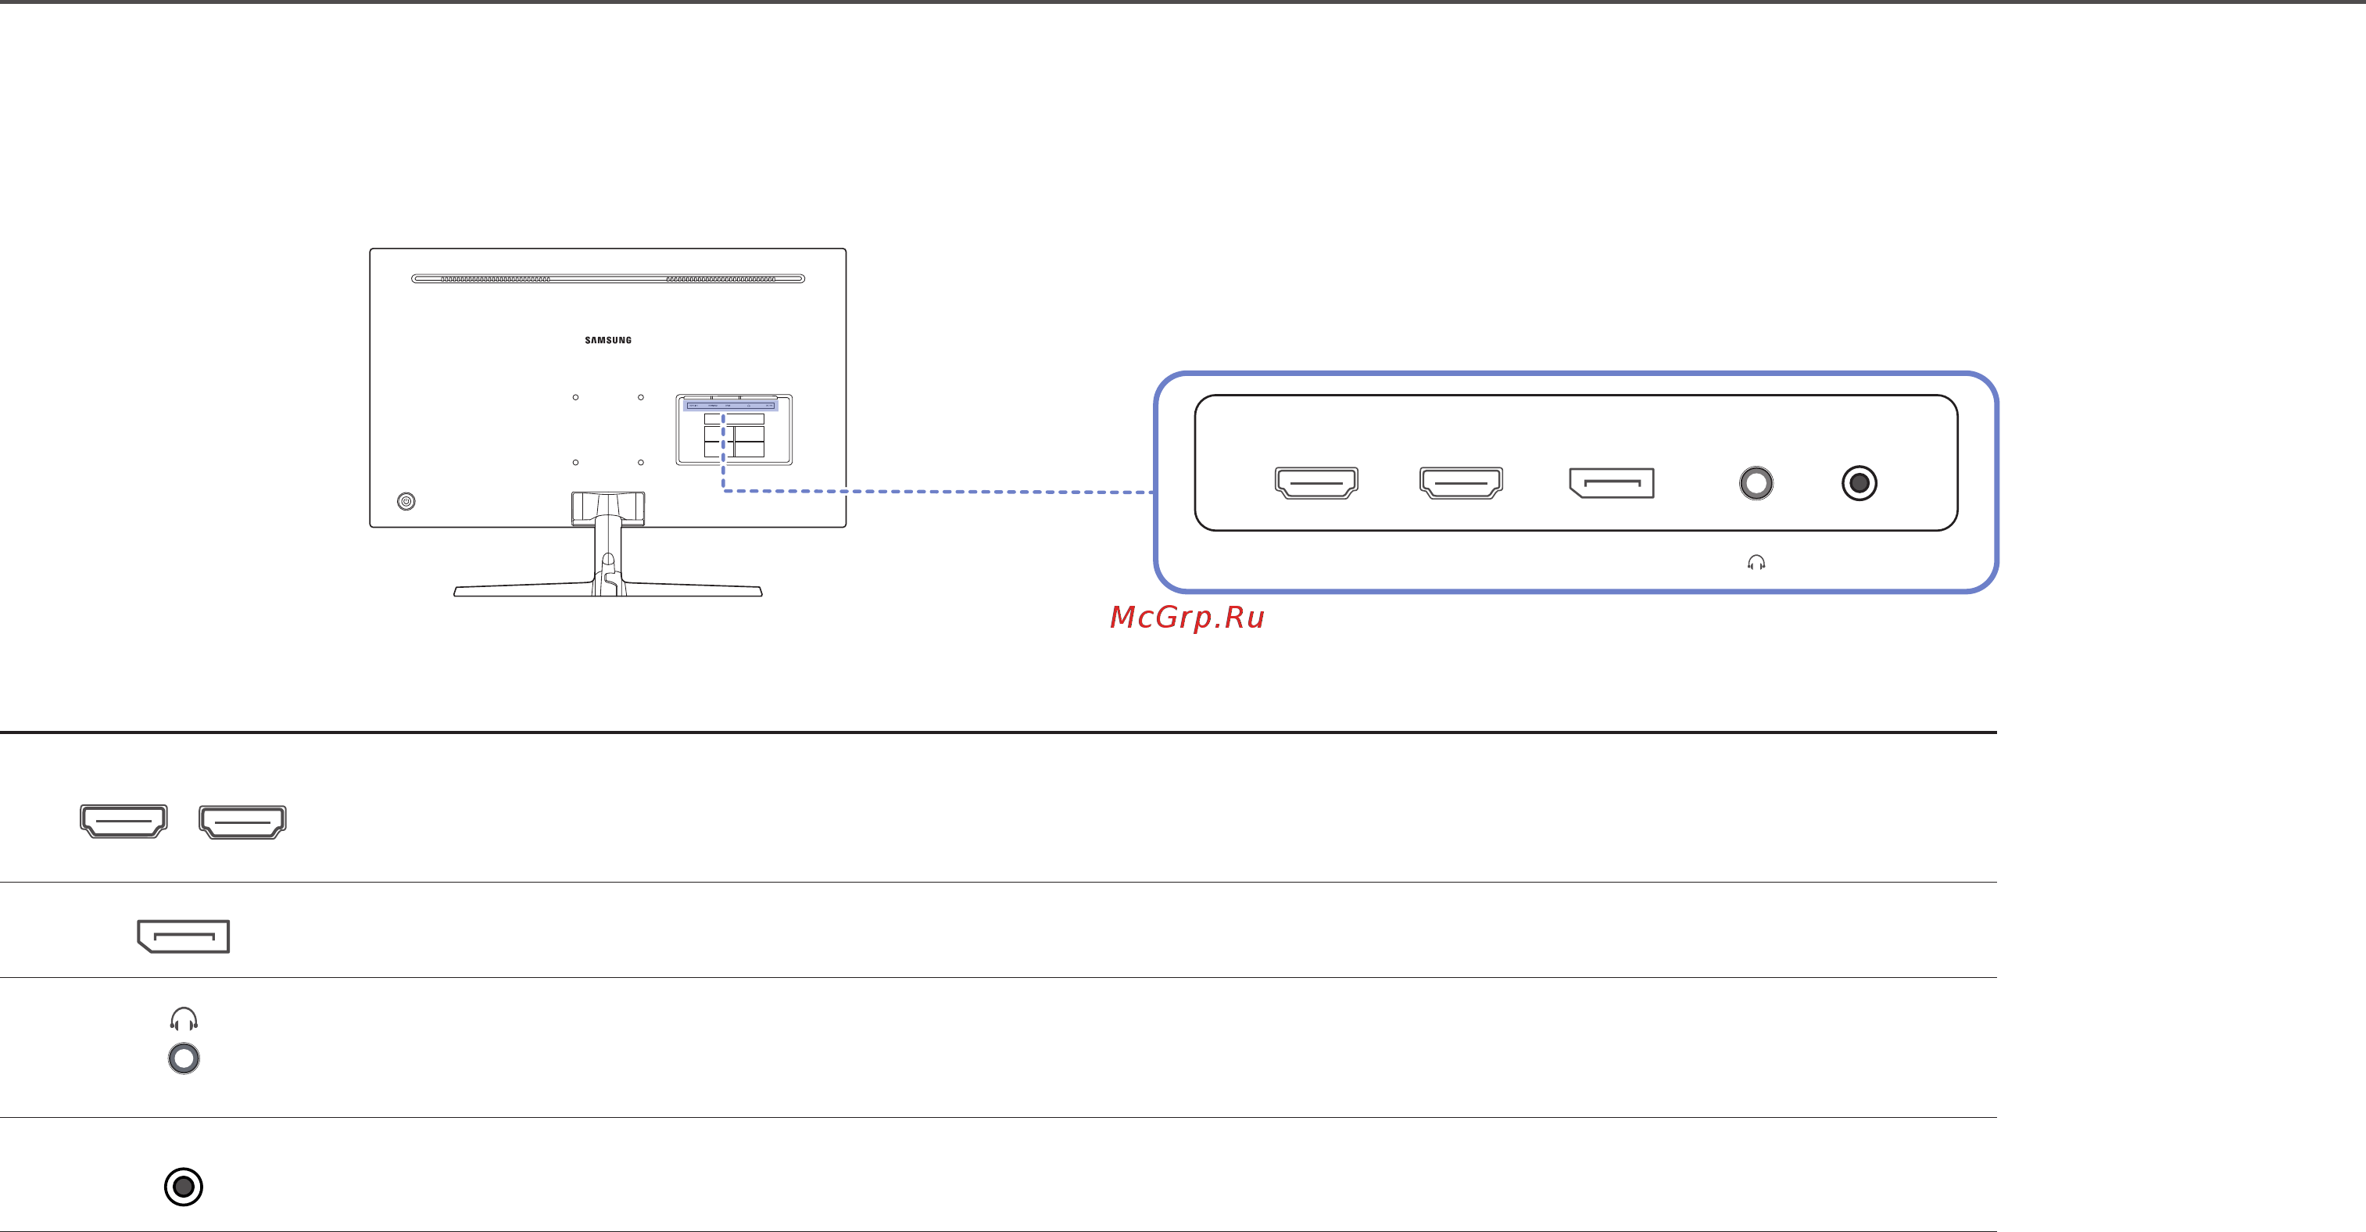Viewport: 2366px width, 1232px height.
Task: Click the headphone jack in the zoomed panel
Action: click(x=1756, y=483)
